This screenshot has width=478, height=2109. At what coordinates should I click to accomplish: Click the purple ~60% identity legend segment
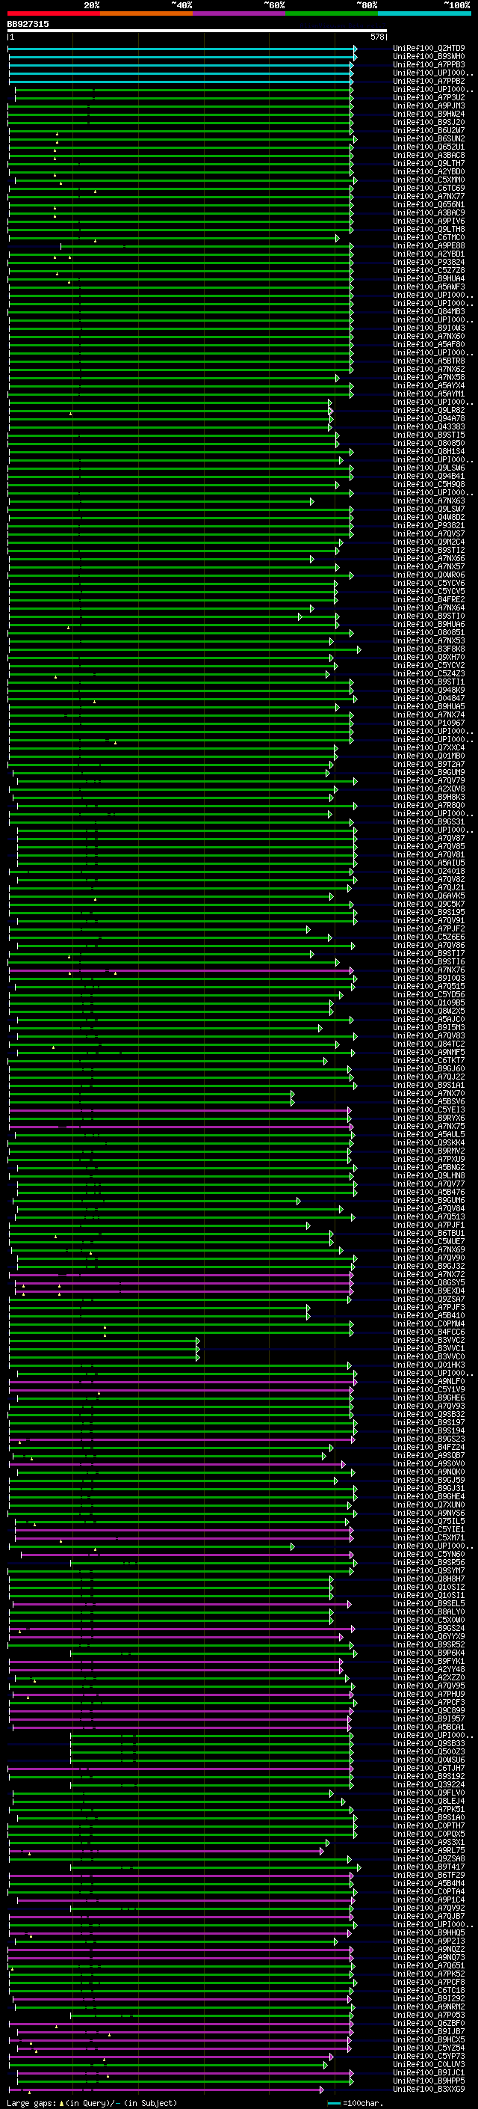click(240, 14)
